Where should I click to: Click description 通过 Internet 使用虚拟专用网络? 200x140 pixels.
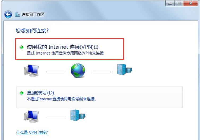pos(65,53)
